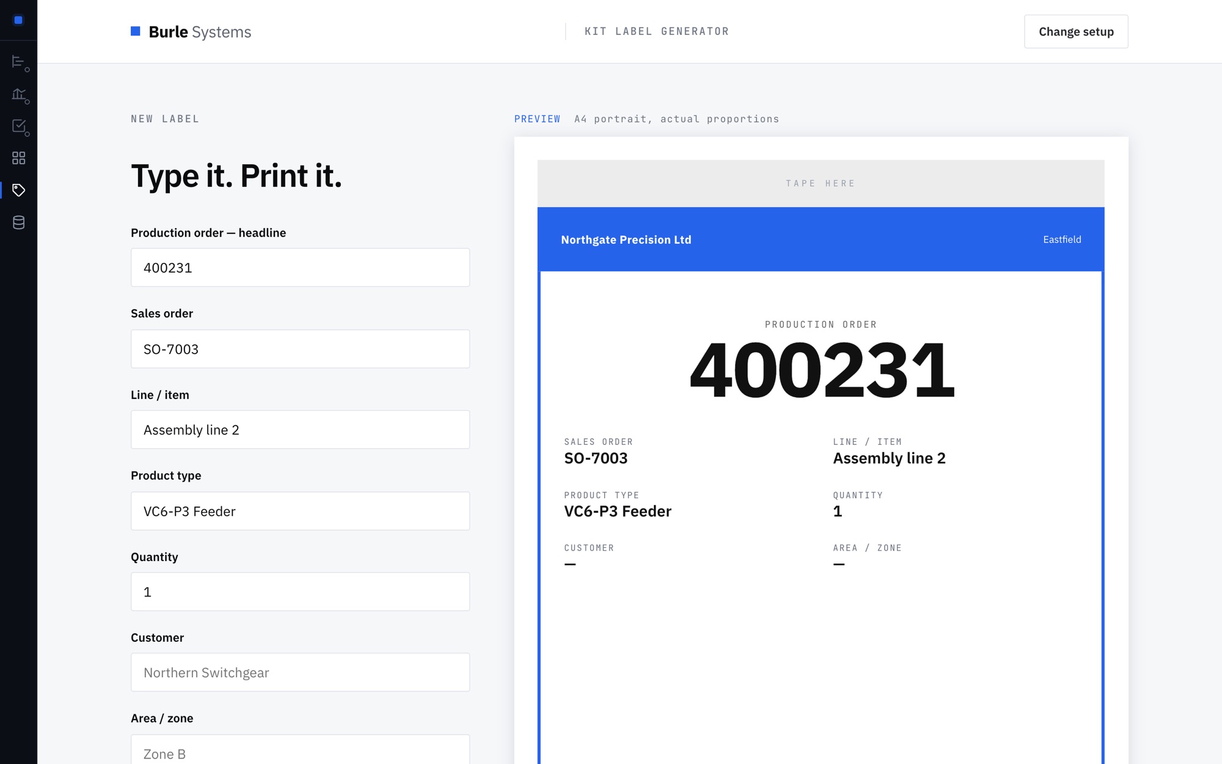Open the grid dashboard sidebar icon
1222x764 pixels.
pyautogui.click(x=19, y=158)
